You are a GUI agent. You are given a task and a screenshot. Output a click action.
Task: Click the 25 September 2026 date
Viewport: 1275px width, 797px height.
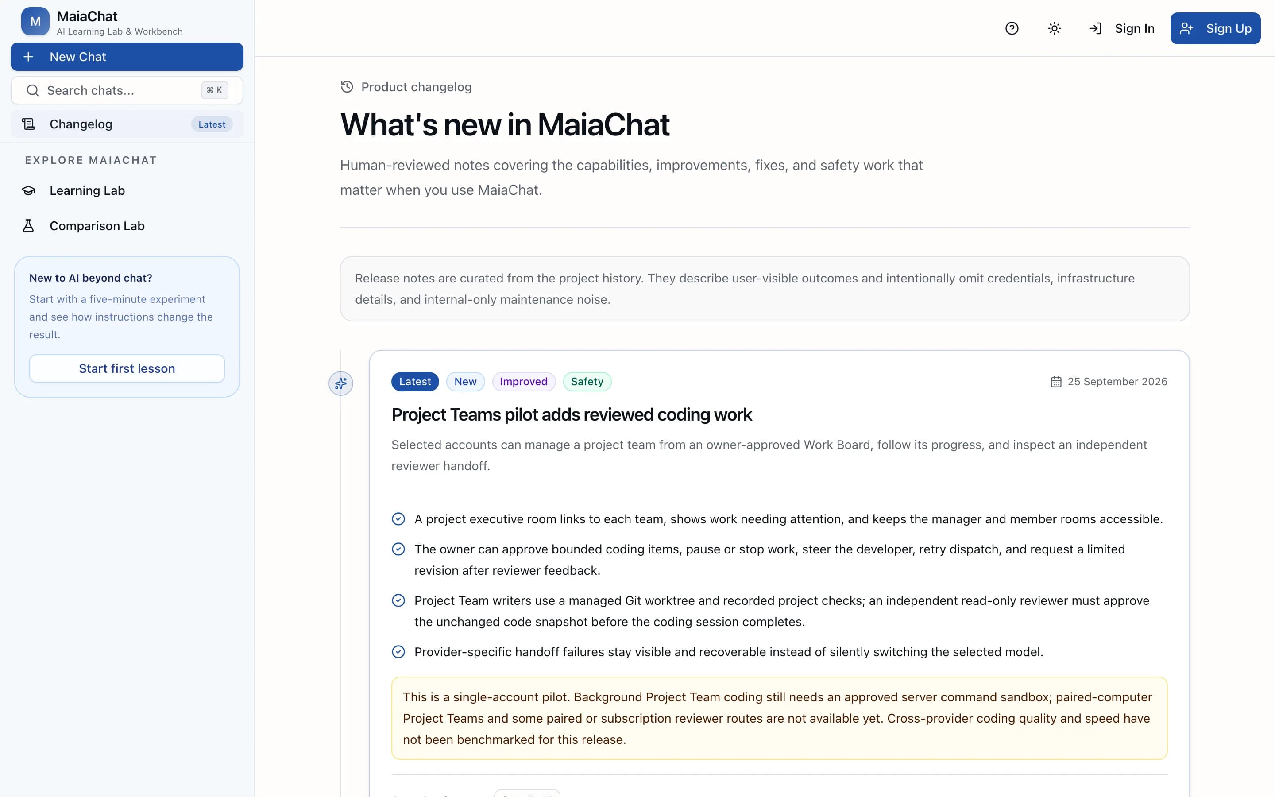point(1117,382)
